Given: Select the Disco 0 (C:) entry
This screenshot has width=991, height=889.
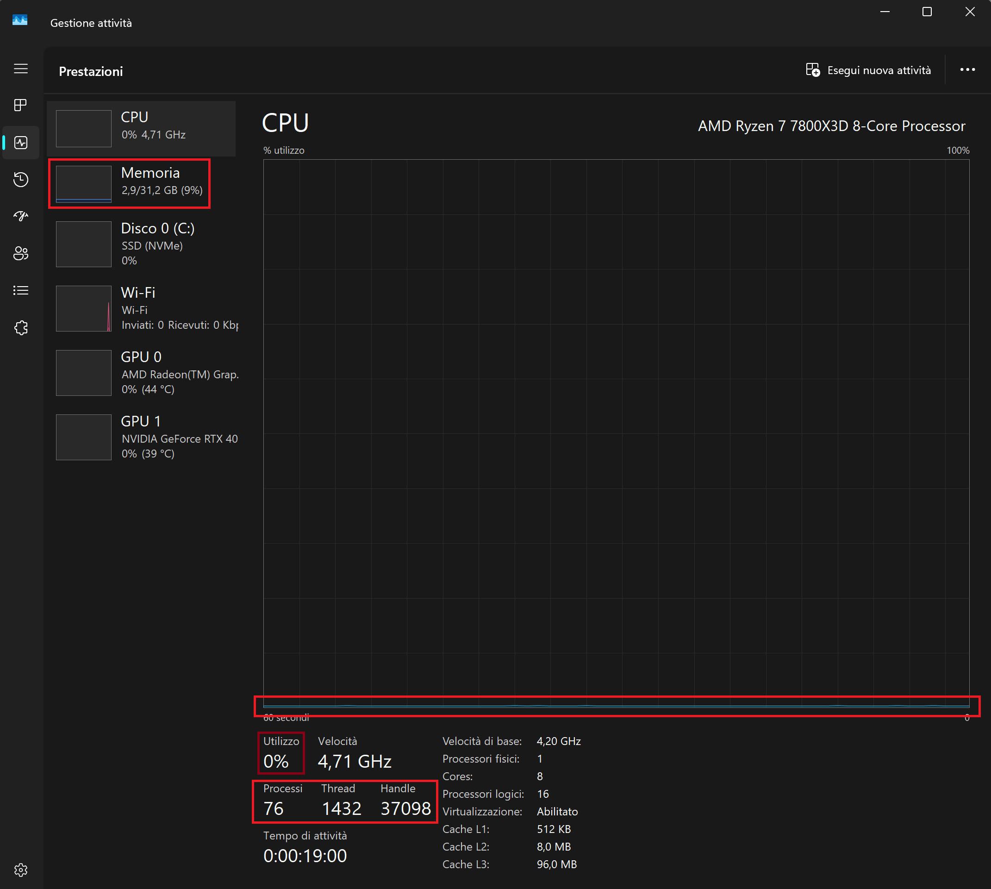Looking at the screenshot, I should (141, 244).
